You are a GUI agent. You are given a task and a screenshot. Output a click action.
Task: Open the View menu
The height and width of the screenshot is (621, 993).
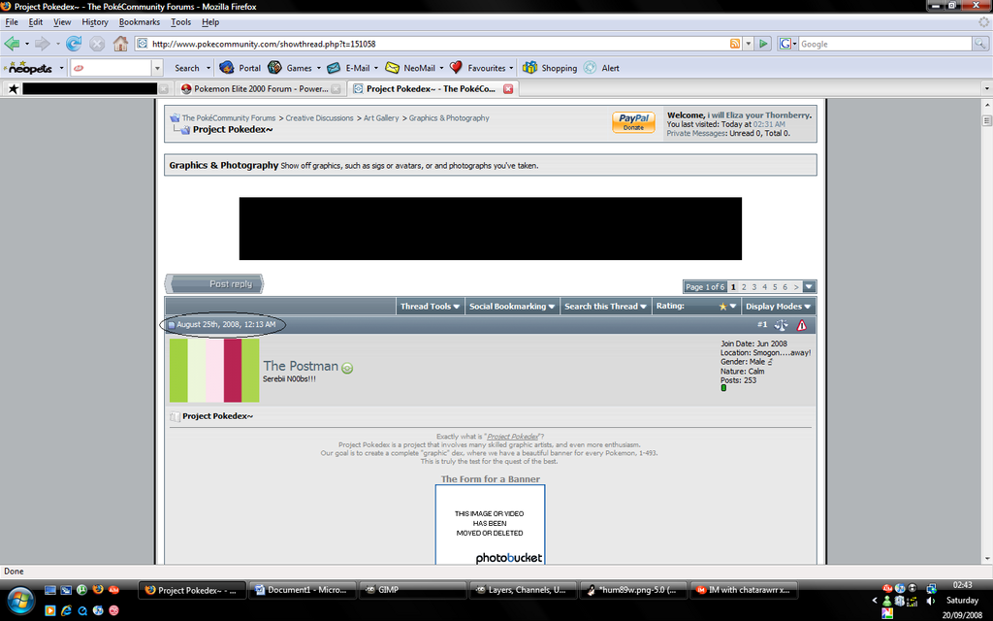(62, 22)
